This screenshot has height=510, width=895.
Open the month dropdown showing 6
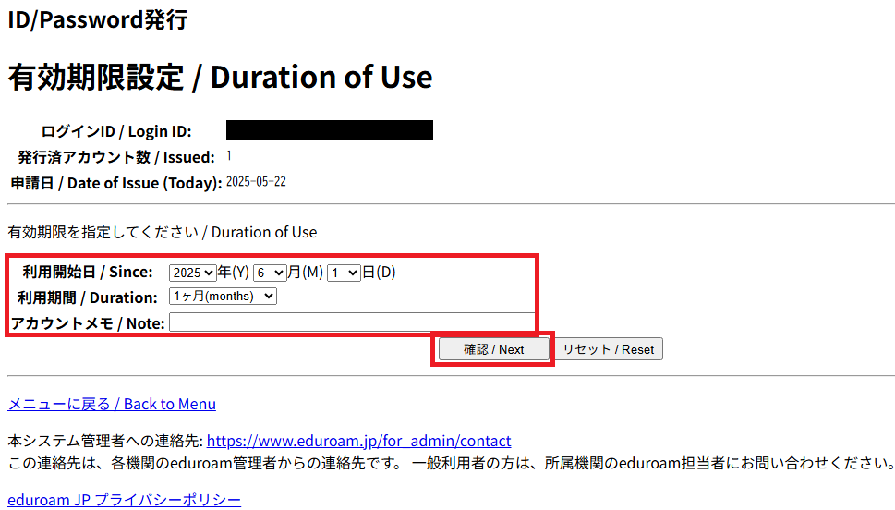pos(270,273)
